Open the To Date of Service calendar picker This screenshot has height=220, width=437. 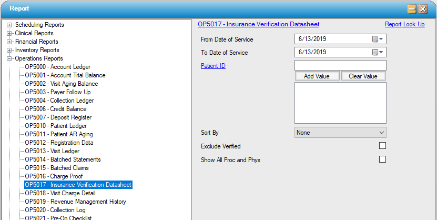click(x=378, y=52)
